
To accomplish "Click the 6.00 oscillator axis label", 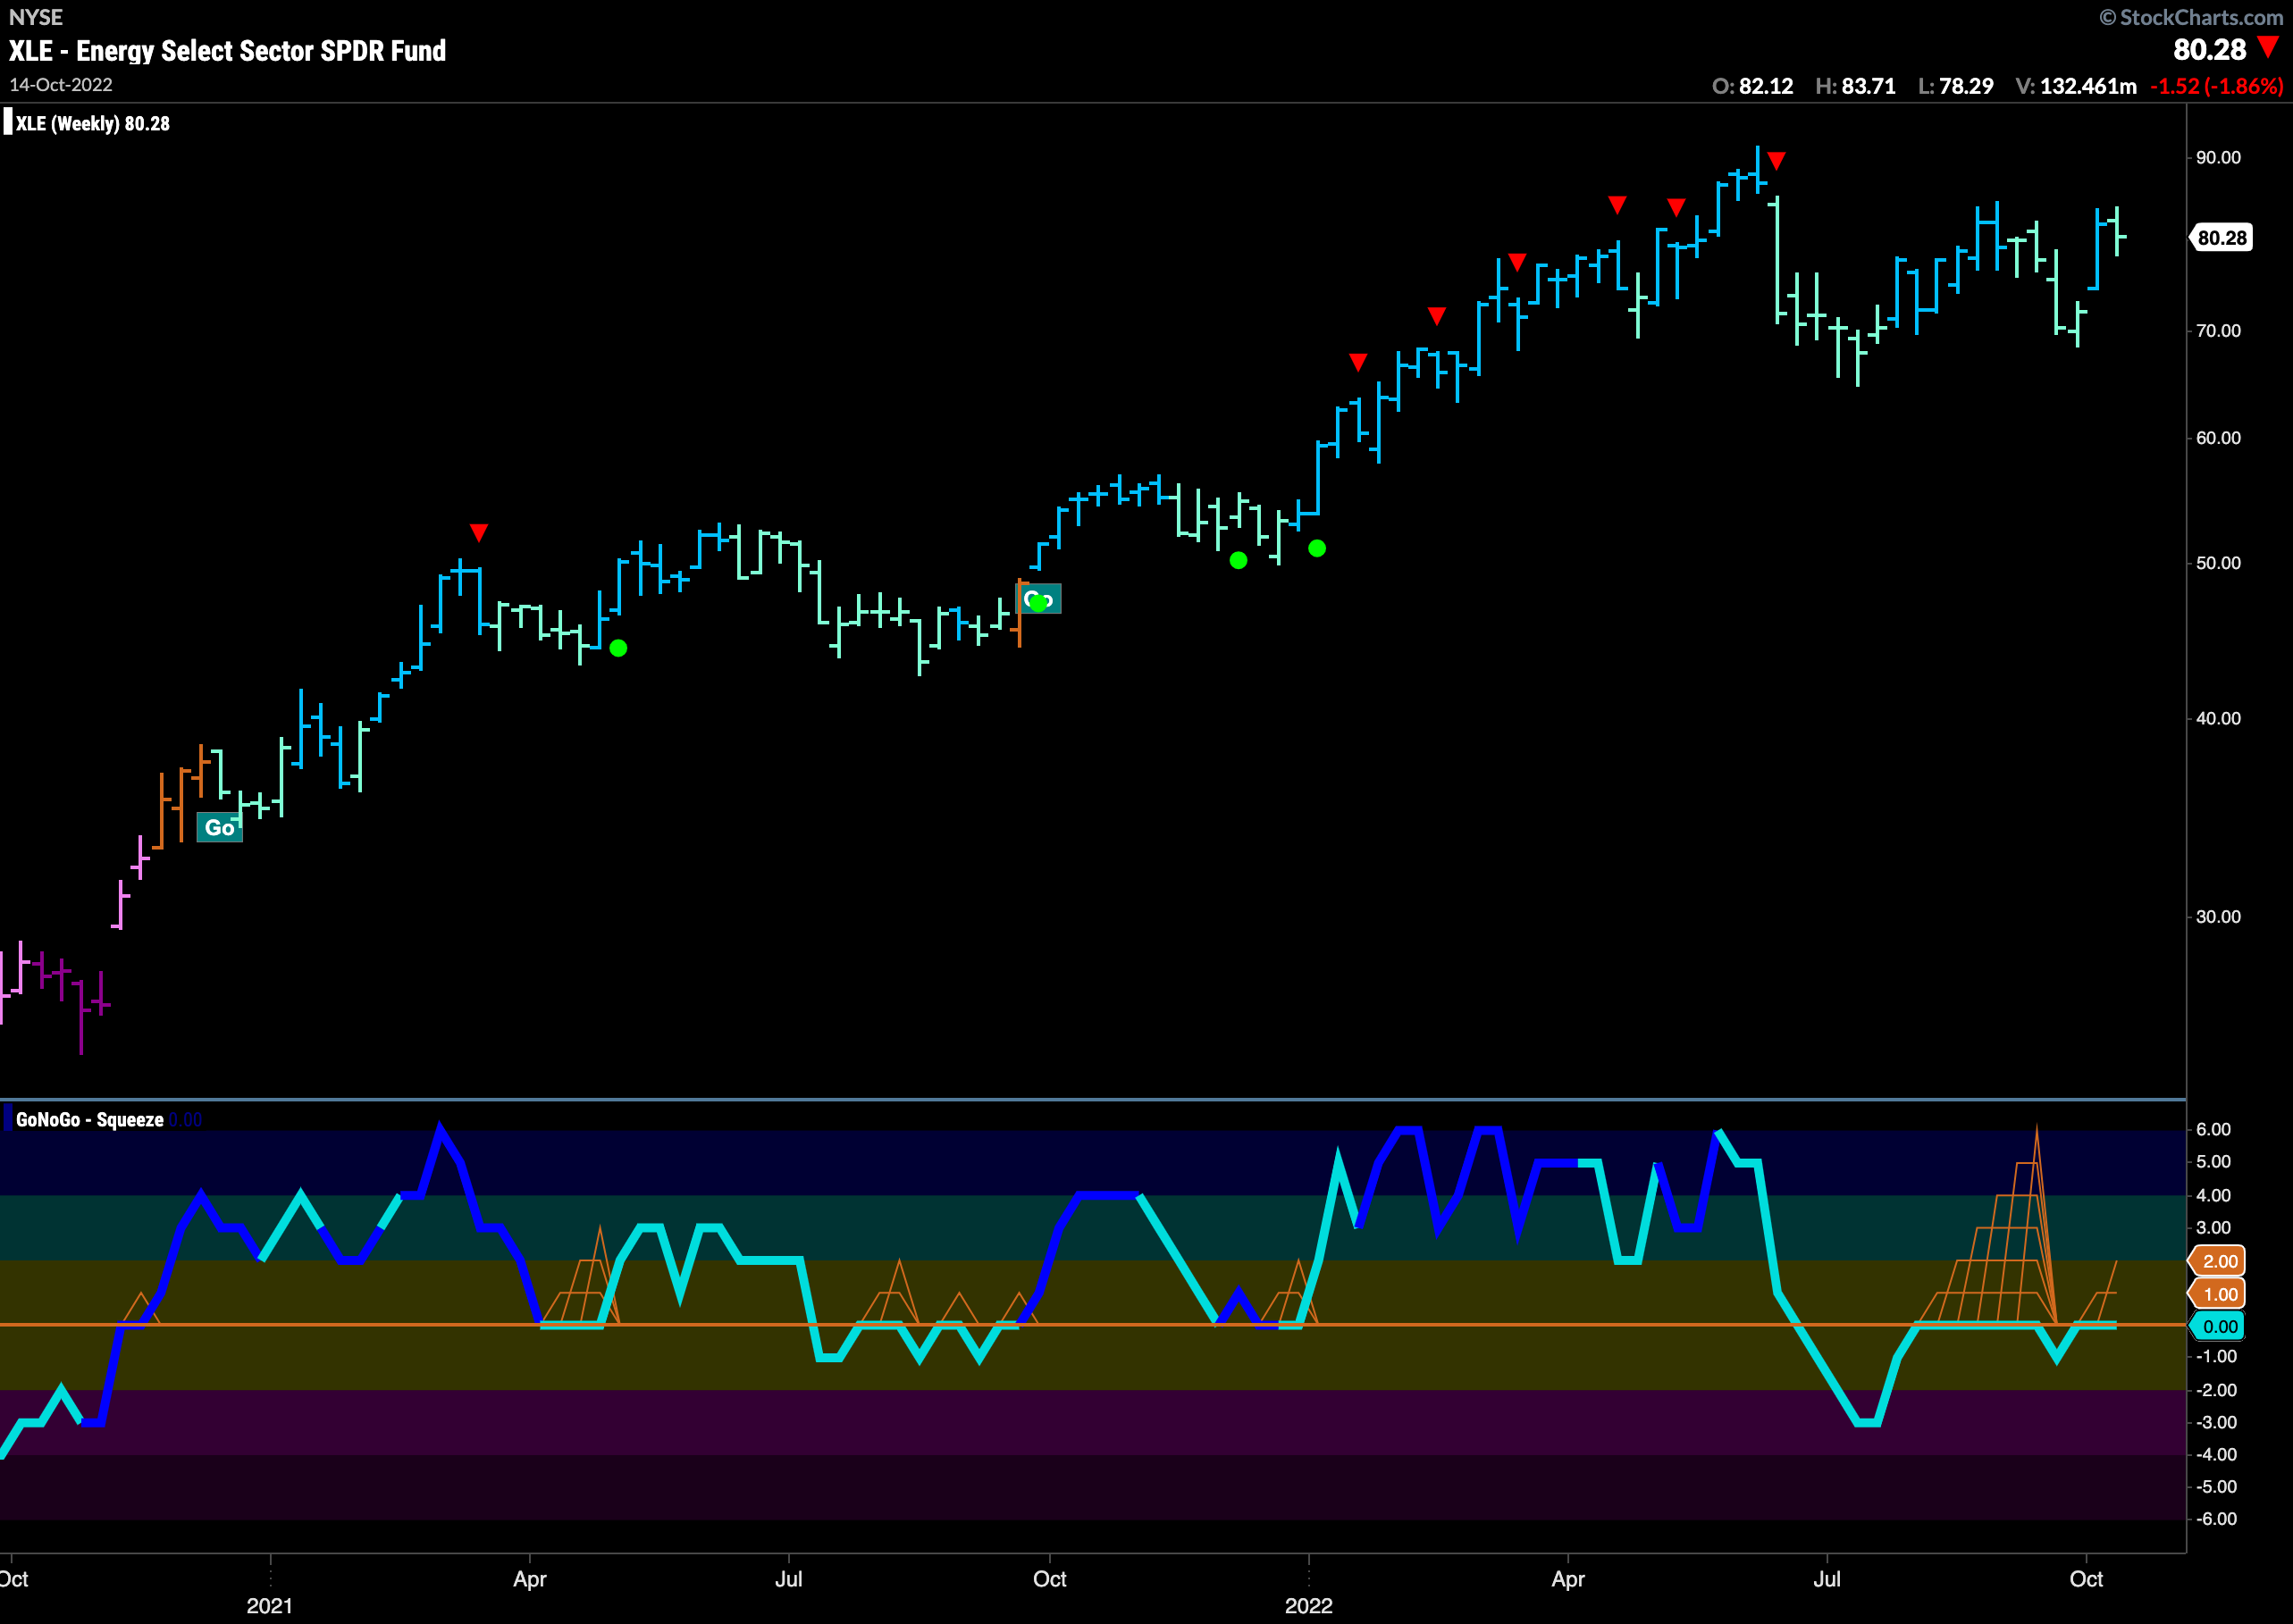I will [x=2213, y=1129].
